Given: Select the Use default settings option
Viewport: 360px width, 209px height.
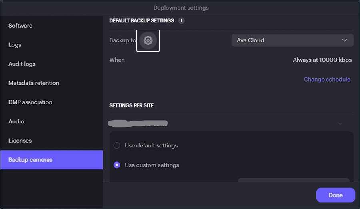Looking at the screenshot, I should coord(117,145).
